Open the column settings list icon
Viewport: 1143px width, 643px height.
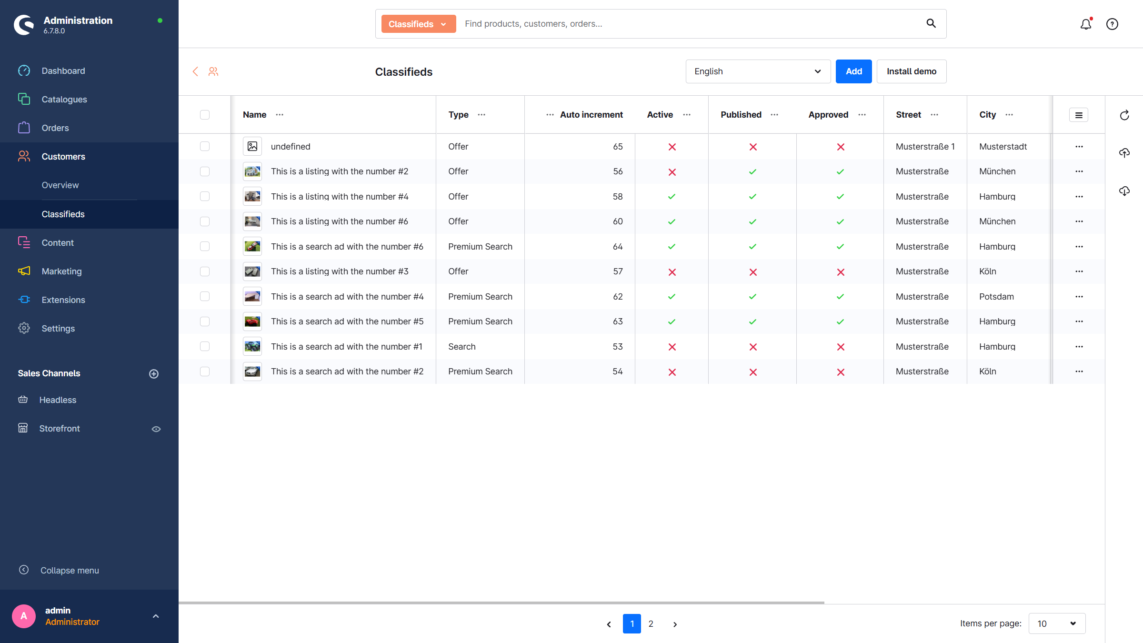tap(1079, 115)
